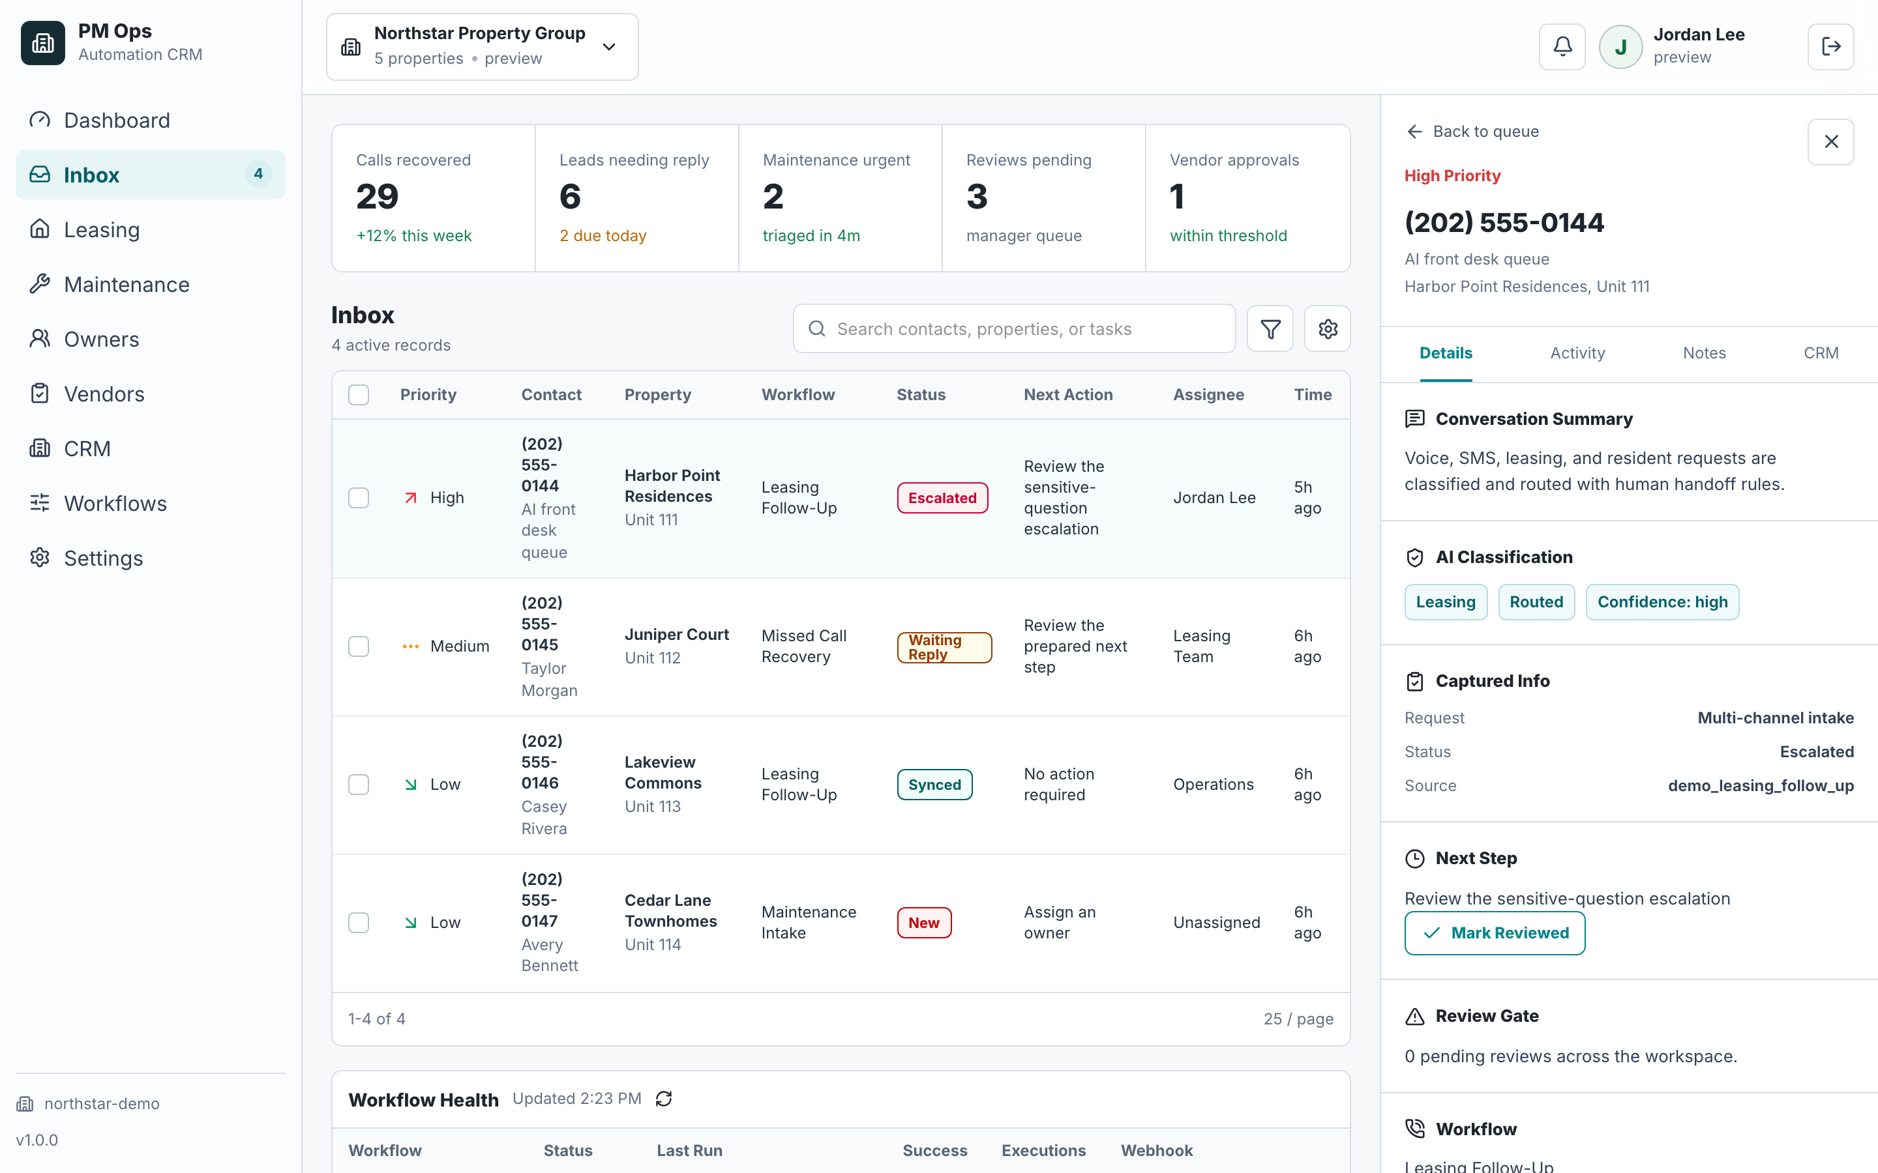The image size is (1878, 1173).
Task: Click the Next Step clock icon
Action: pyautogui.click(x=1415, y=858)
